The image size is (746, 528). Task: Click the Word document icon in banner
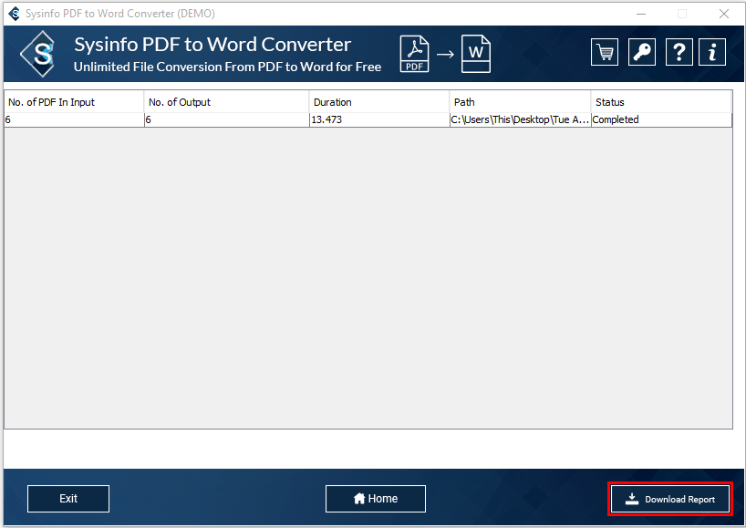pyautogui.click(x=475, y=54)
